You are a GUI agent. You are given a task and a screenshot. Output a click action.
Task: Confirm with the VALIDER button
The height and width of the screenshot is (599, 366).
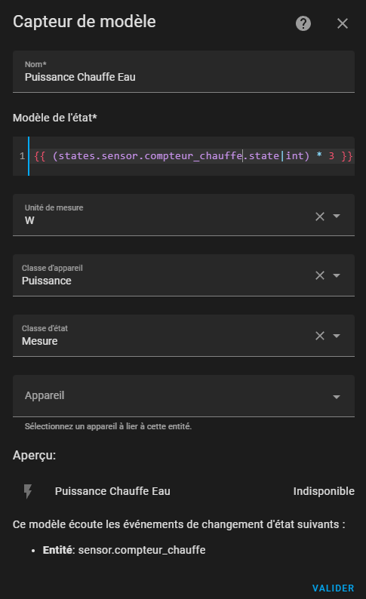click(333, 588)
